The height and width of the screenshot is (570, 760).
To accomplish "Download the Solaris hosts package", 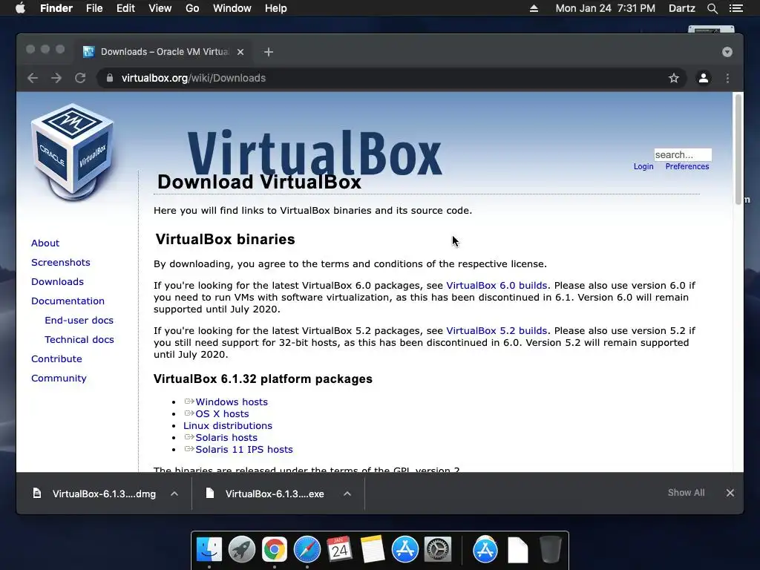I will [x=226, y=438].
